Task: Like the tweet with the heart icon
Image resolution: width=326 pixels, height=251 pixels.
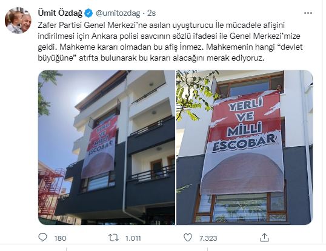Action: point(188,238)
